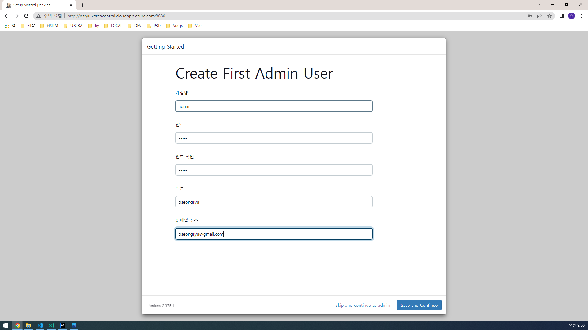Click Skip and continue as admin
The image size is (588, 330).
tap(363, 305)
